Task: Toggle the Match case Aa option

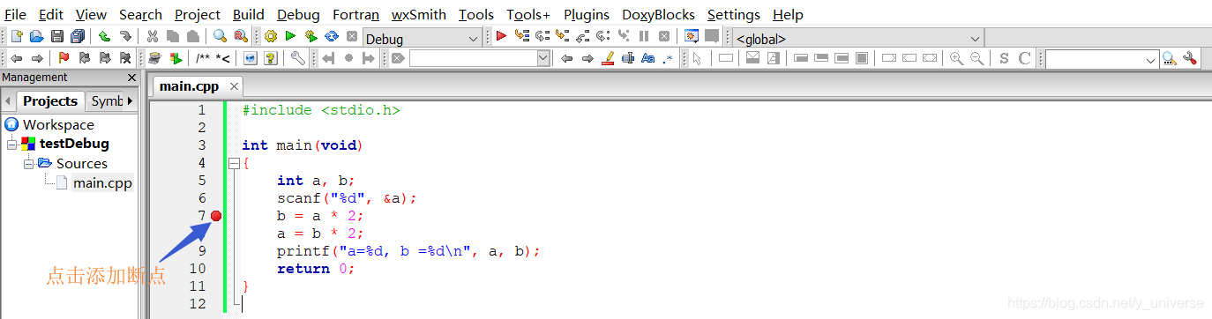Action: 647,58
